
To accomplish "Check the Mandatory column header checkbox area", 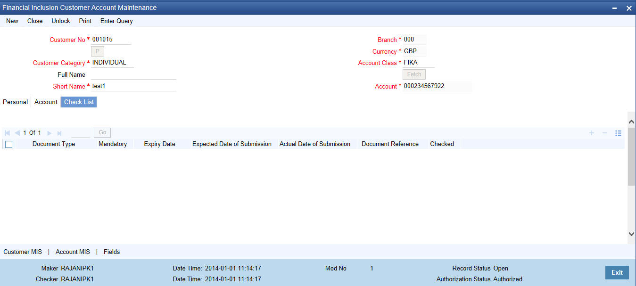I will pyautogui.click(x=112, y=144).
